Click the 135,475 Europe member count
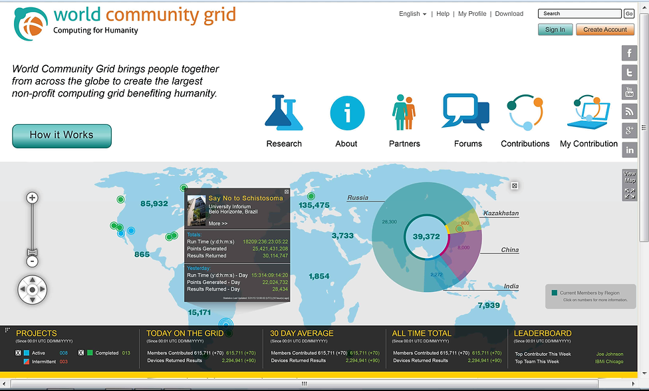 pyautogui.click(x=314, y=205)
